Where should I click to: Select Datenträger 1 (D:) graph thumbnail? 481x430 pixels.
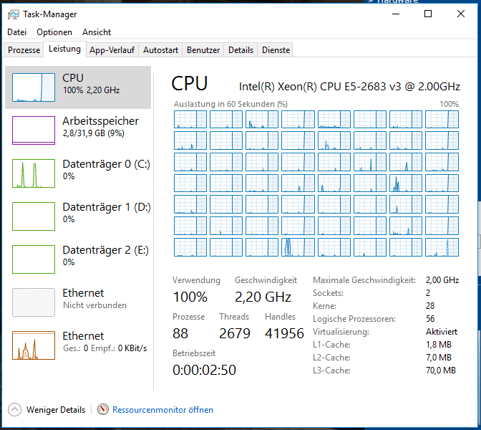coord(34,216)
